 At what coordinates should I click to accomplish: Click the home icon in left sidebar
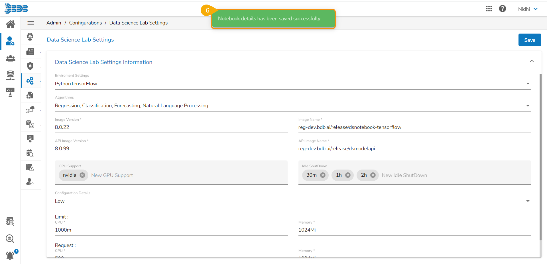[11, 24]
